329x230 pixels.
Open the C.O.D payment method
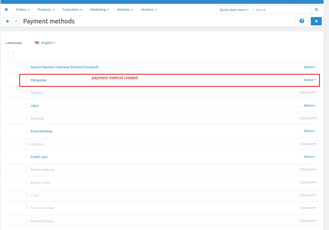(35, 195)
